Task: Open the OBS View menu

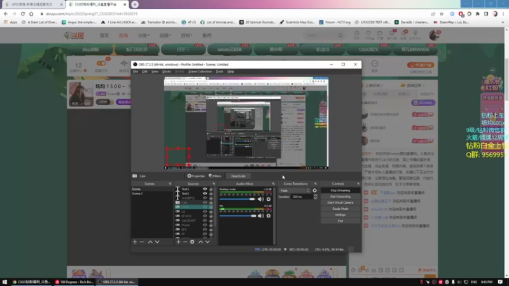Action: click(155, 71)
